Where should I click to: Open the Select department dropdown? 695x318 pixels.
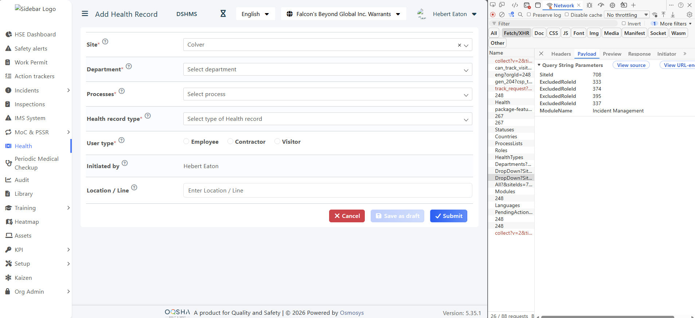pyautogui.click(x=327, y=69)
